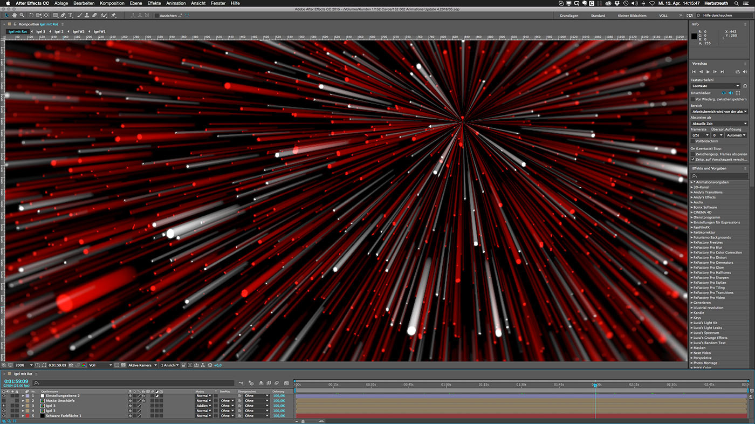Select Kleiner Bildschirm workspace

point(632,16)
